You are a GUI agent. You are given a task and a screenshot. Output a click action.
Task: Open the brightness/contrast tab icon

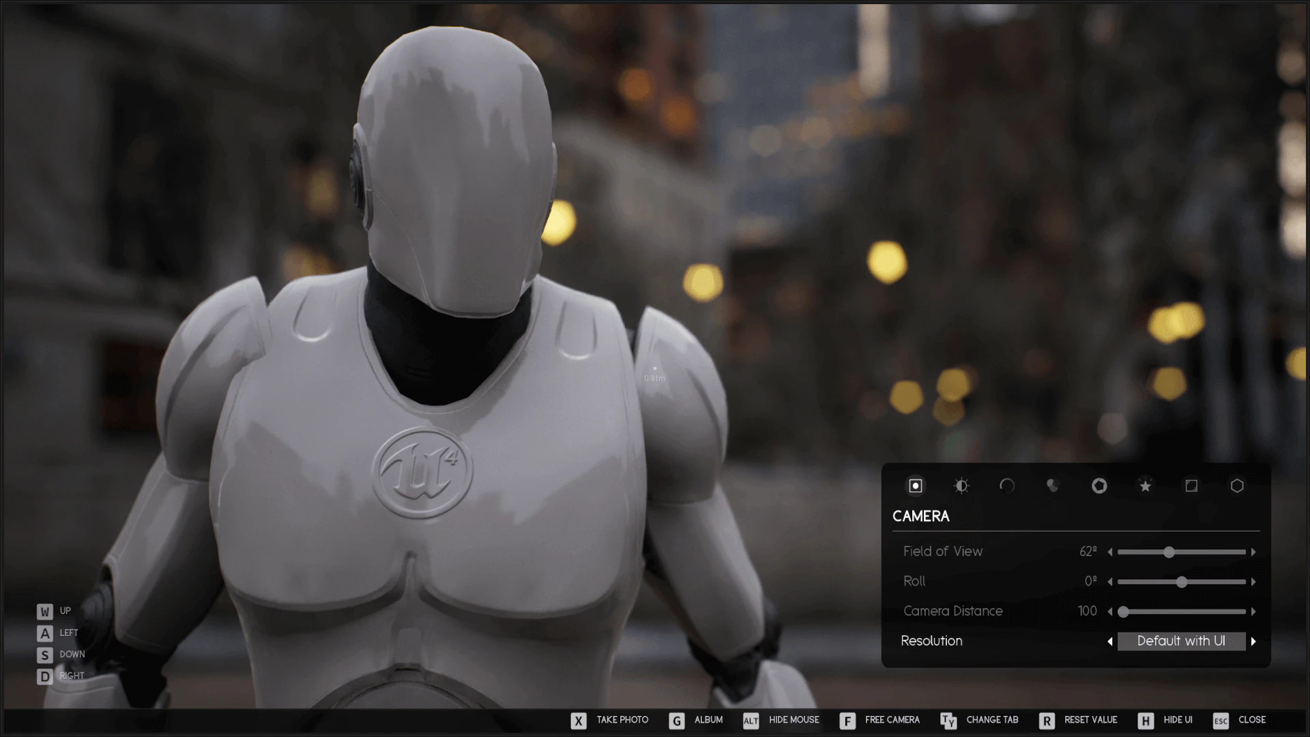click(961, 486)
